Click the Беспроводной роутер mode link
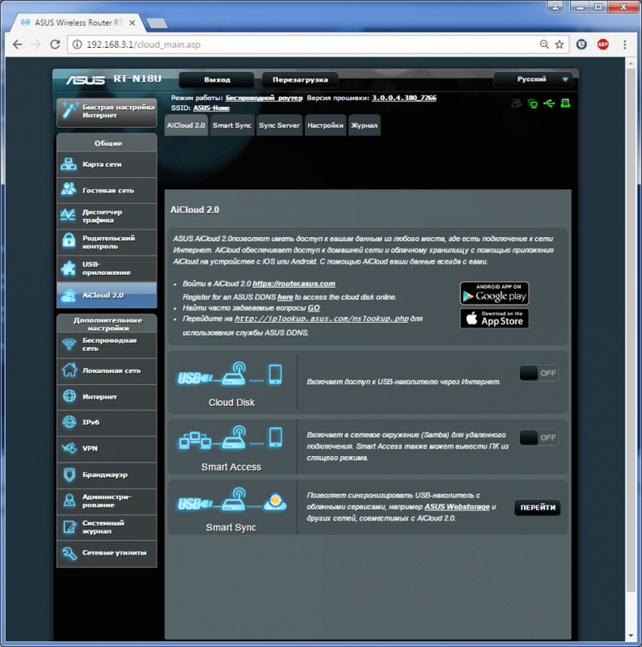 click(x=264, y=98)
